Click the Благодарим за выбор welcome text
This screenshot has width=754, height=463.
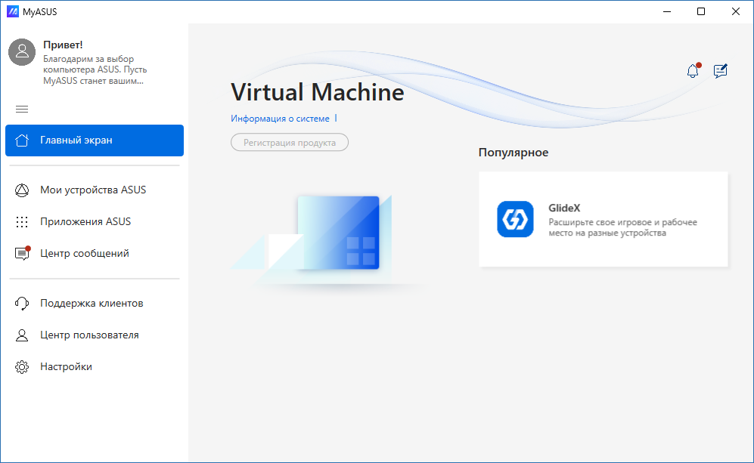(x=95, y=70)
